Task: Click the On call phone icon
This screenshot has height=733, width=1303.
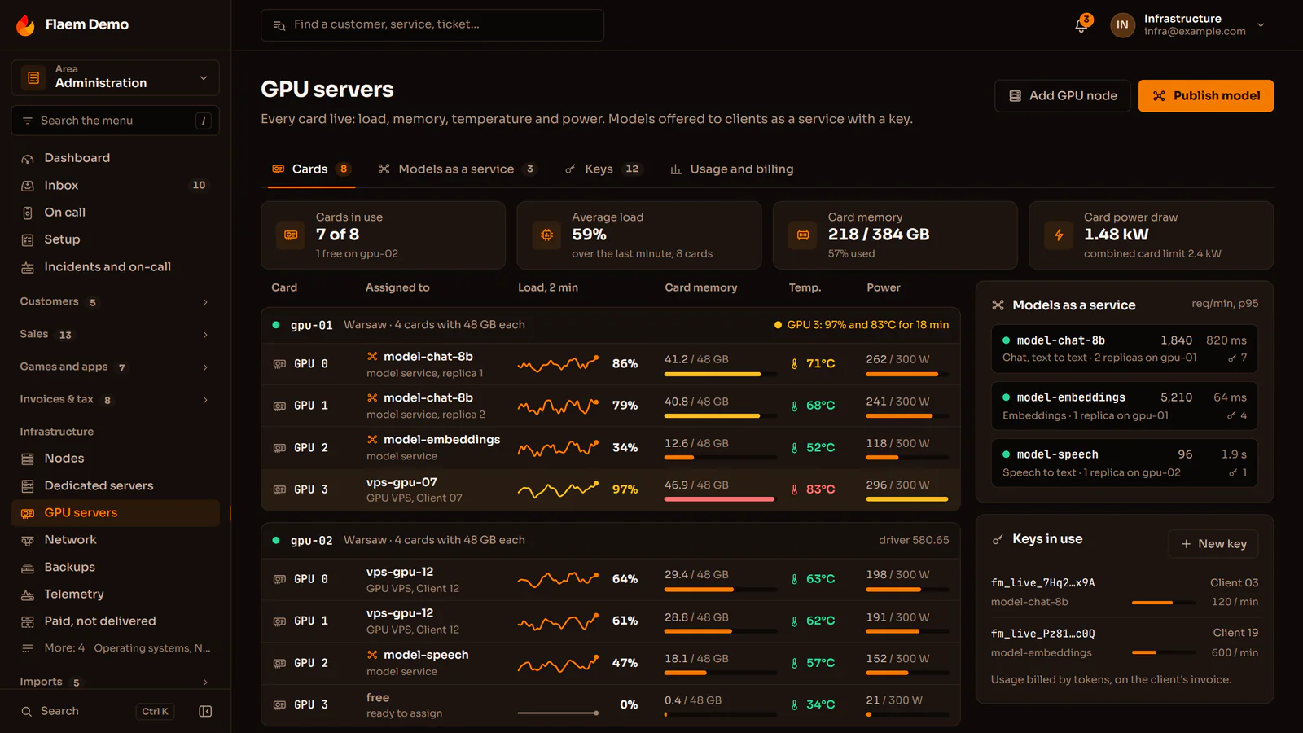Action: (x=28, y=213)
